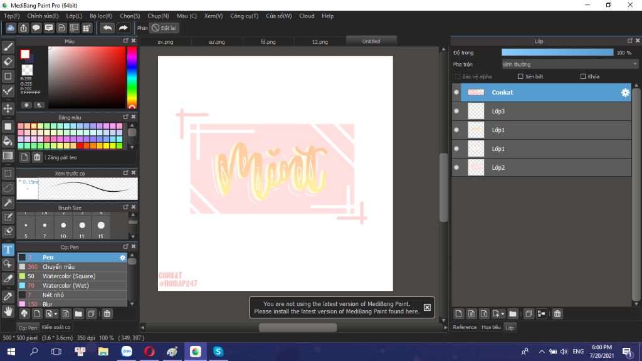Enable the Xén bớt checkbox
This screenshot has height=361, width=642.
[520, 76]
